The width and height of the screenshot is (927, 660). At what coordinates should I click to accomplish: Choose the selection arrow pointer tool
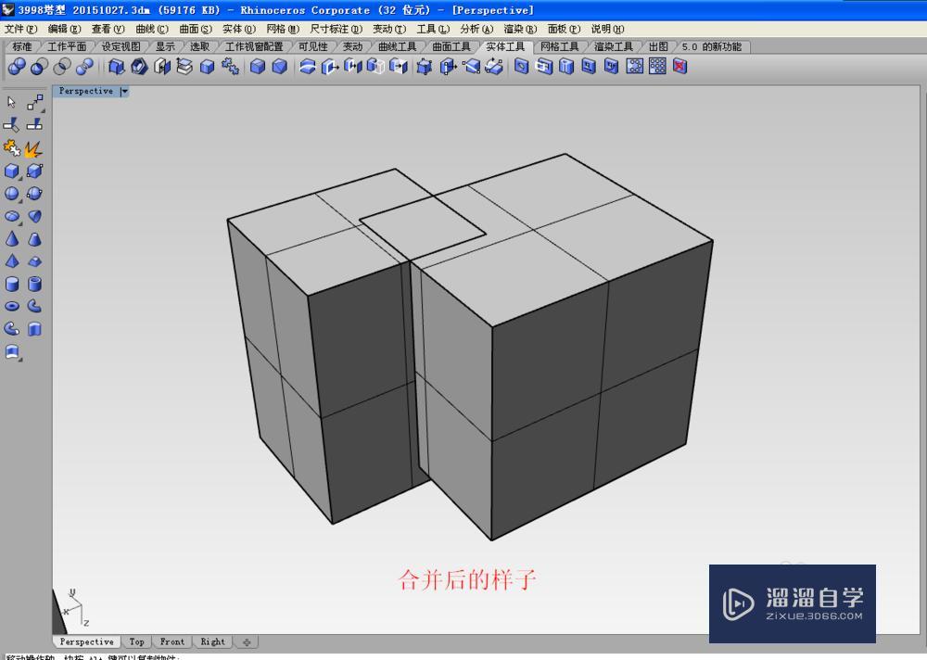coord(11,102)
